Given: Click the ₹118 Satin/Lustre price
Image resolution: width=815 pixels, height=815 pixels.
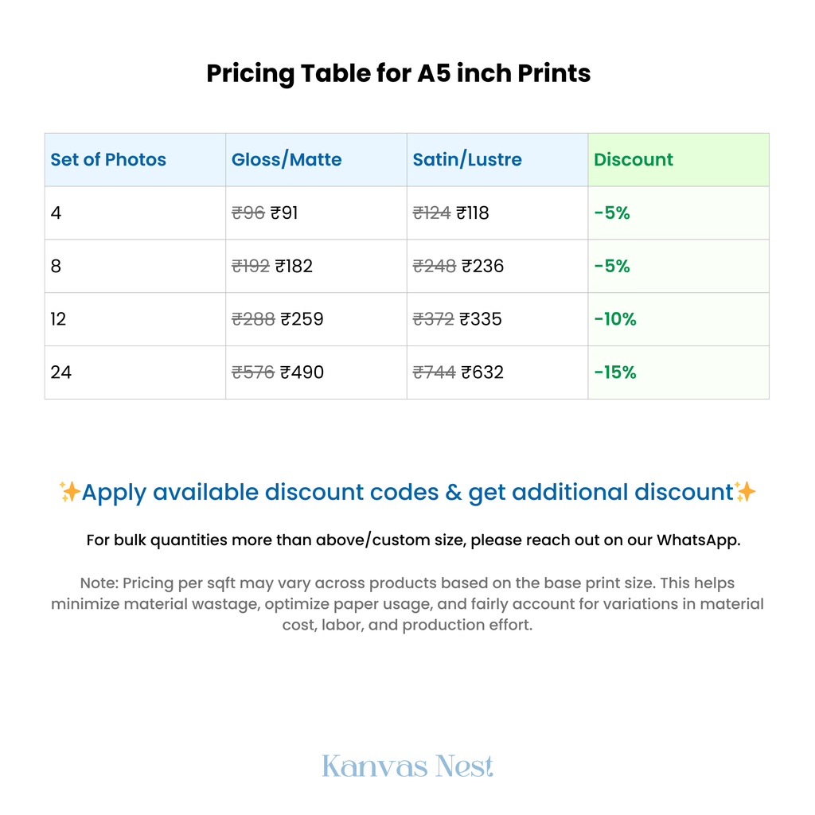Looking at the screenshot, I should 473,213.
